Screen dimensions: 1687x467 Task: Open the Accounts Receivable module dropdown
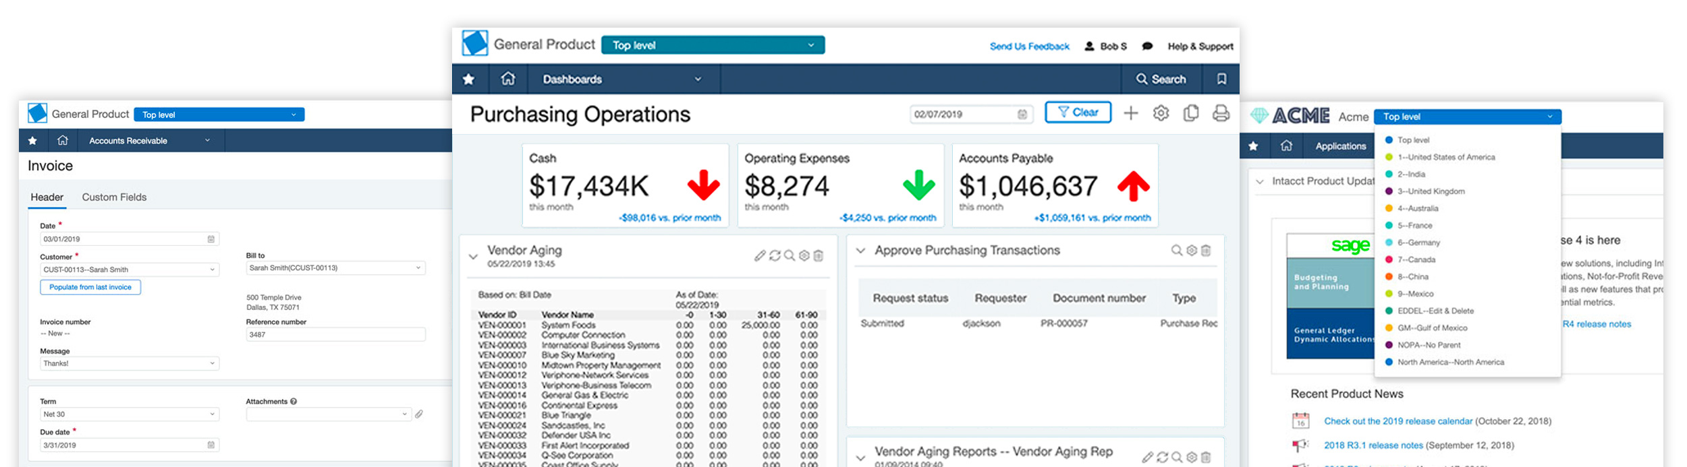point(150,140)
